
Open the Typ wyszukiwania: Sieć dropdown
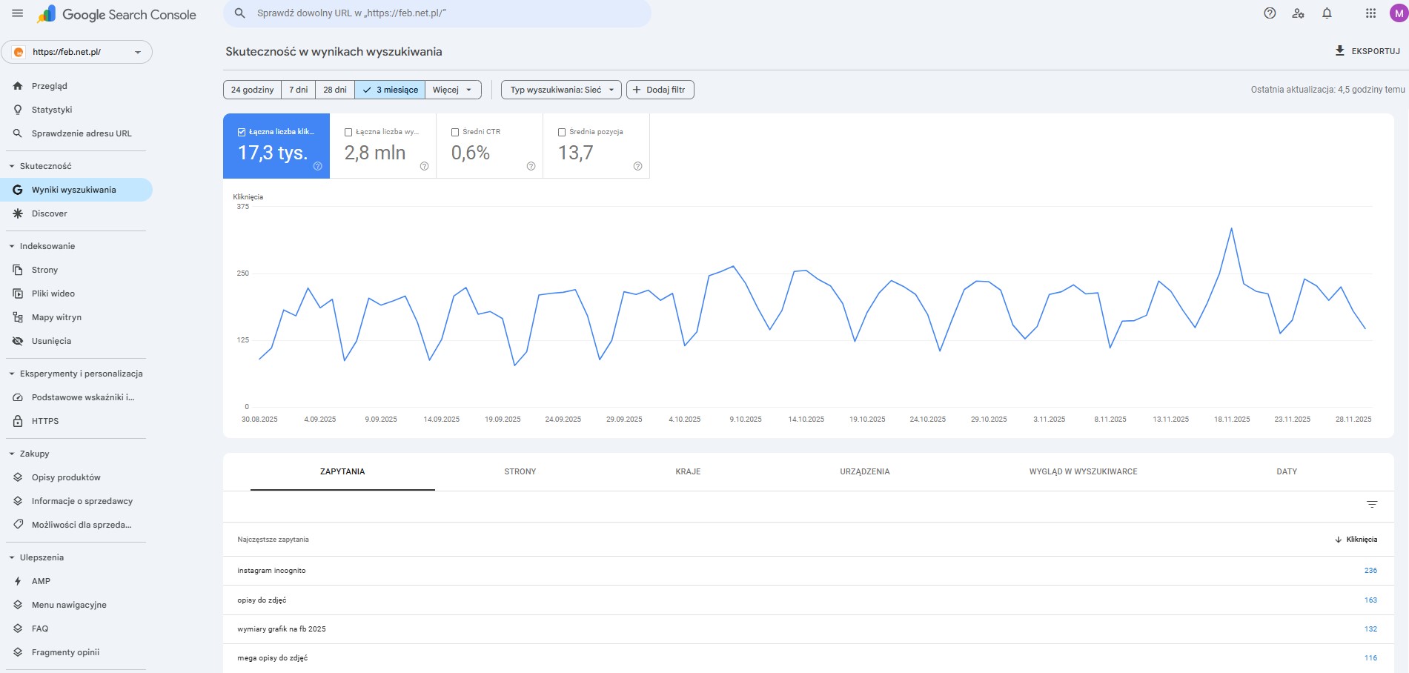click(562, 90)
